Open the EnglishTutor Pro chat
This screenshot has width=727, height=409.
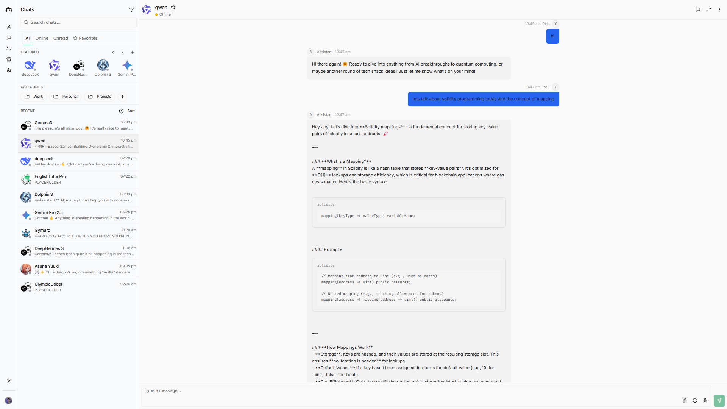click(78, 179)
